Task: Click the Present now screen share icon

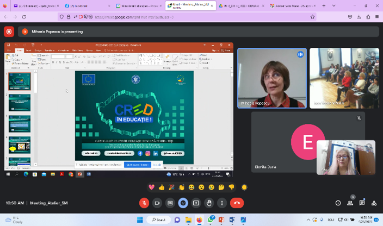Action: [x=196, y=203]
